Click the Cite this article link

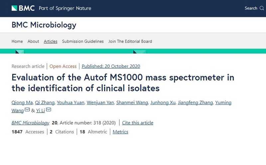pyautogui.click(x=138, y=123)
